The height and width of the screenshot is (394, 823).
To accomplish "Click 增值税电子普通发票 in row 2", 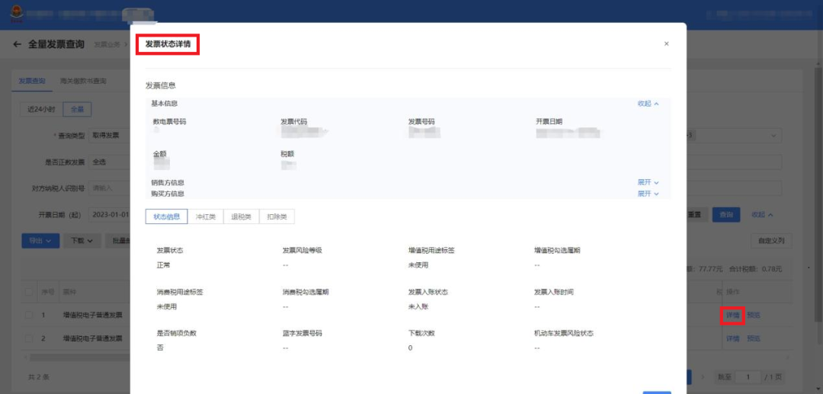I will [92, 338].
